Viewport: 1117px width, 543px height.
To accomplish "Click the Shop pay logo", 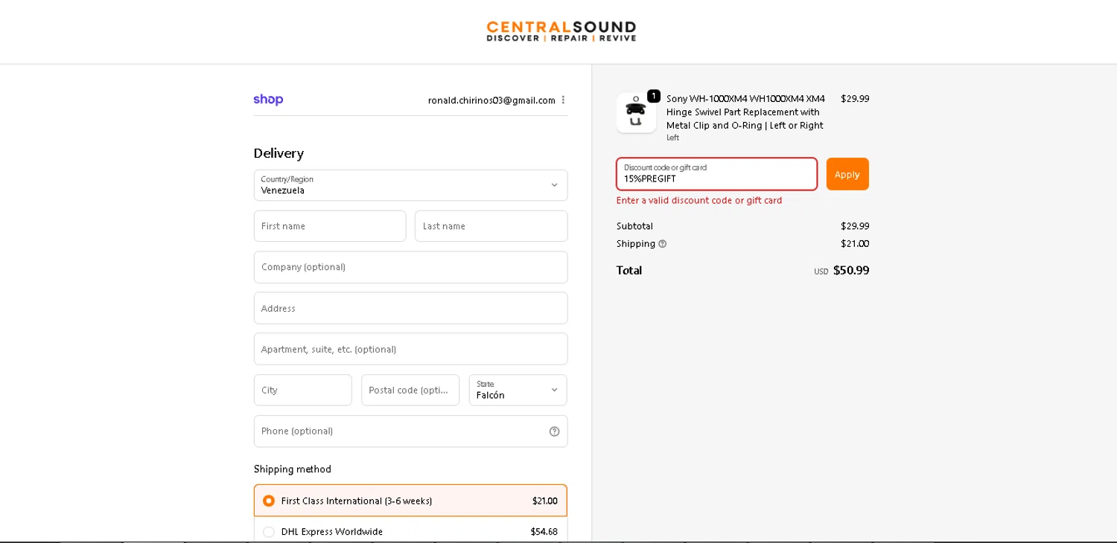I will pos(268,100).
